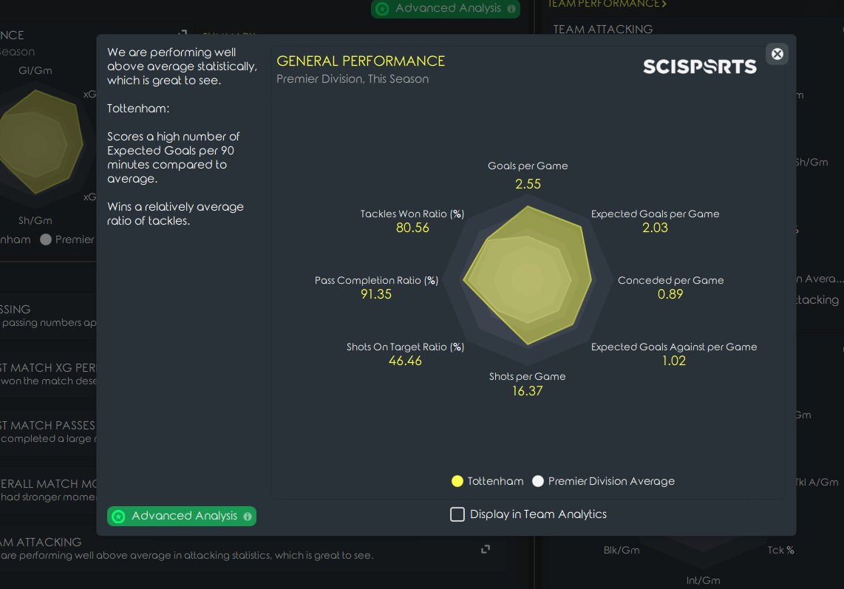The image size is (844, 589).
Task: Click the Goals per Game value 2.55
Action: pyautogui.click(x=528, y=184)
